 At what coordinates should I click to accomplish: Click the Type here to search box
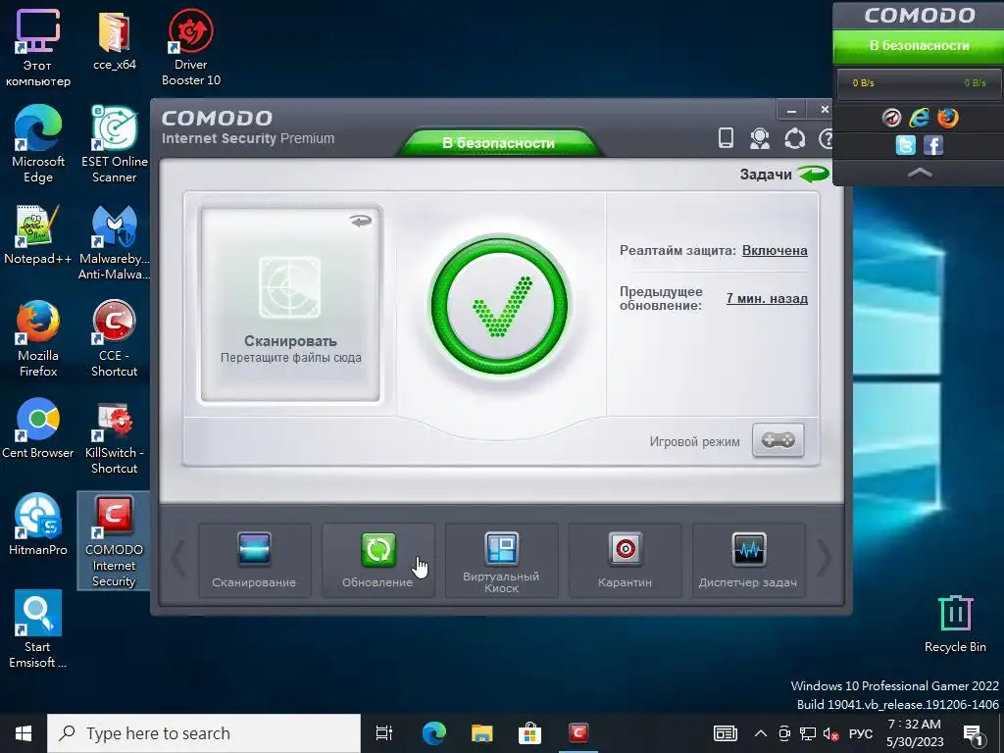point(204,733)
